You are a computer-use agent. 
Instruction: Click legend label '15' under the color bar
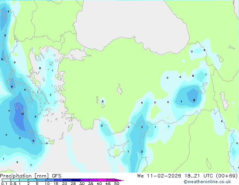pyautogui.click(x=56, y=183)
